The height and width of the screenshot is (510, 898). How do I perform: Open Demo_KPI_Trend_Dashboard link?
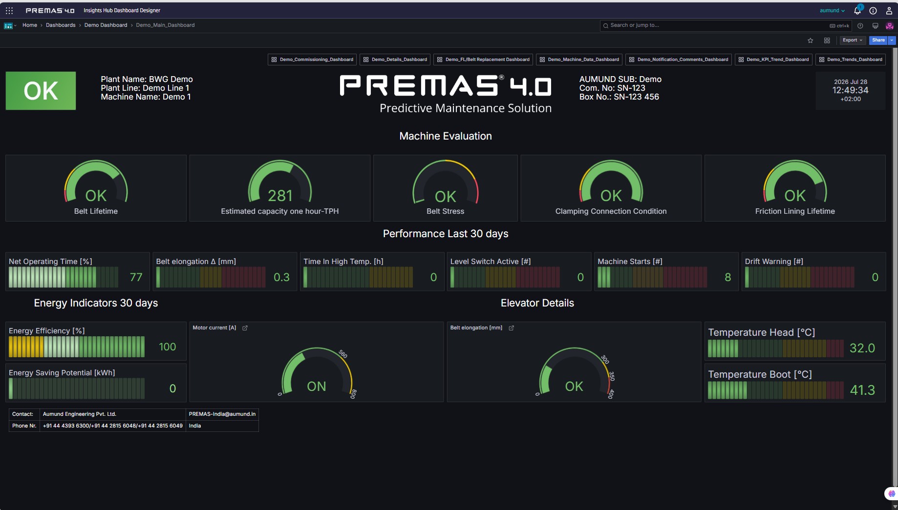point(773,60)
